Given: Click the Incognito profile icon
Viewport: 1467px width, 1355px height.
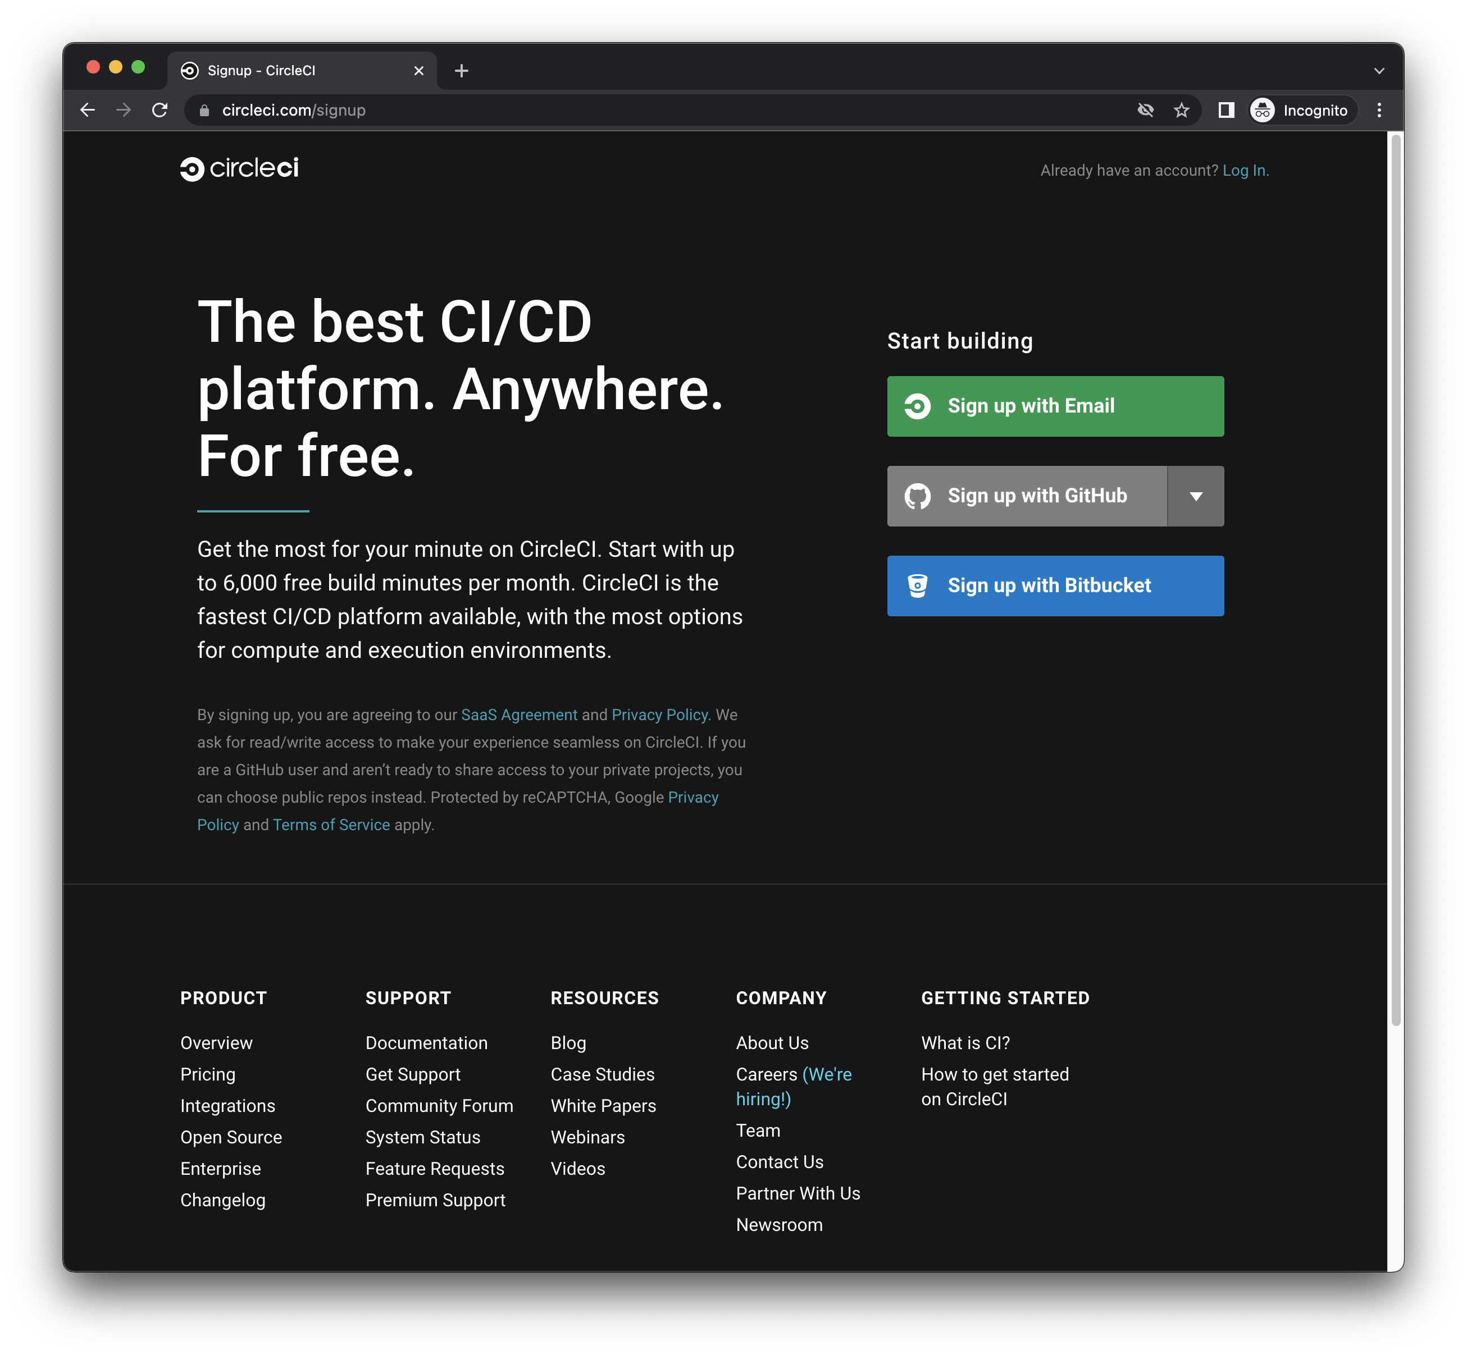Looking at the screenshot, I should [1263, 110].
